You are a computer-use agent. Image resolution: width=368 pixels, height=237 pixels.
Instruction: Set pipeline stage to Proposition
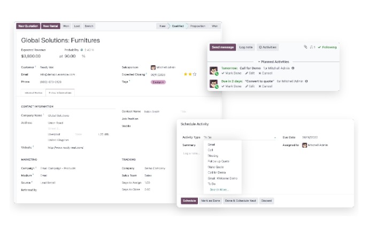pos(198,26)
